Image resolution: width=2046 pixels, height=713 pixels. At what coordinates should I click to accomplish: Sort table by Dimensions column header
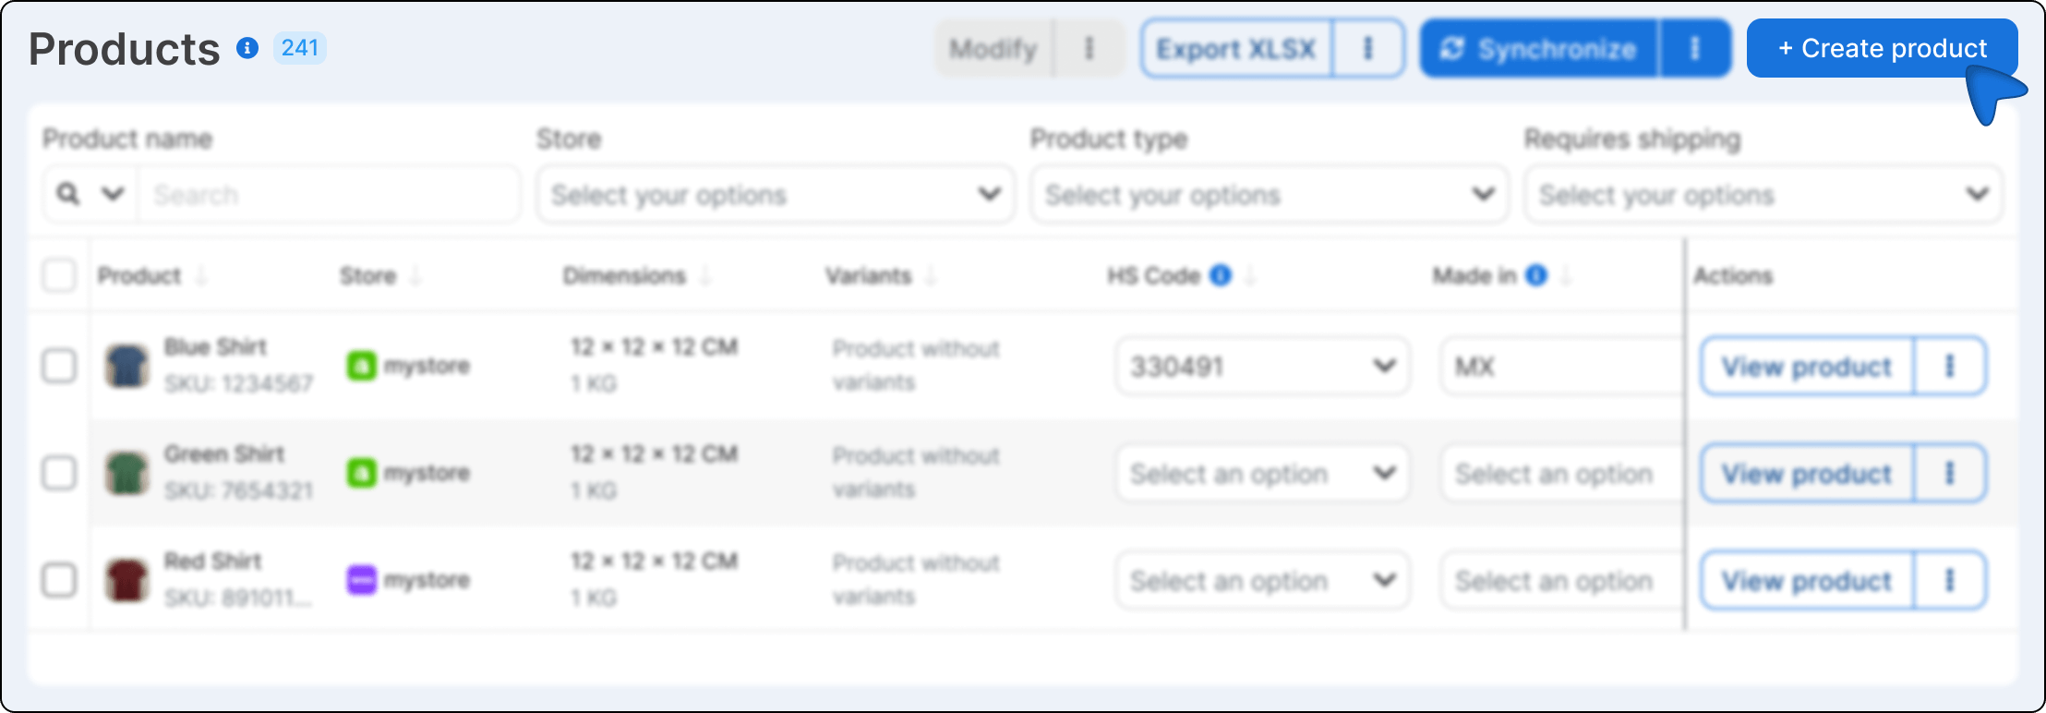[x=625, y=275]
